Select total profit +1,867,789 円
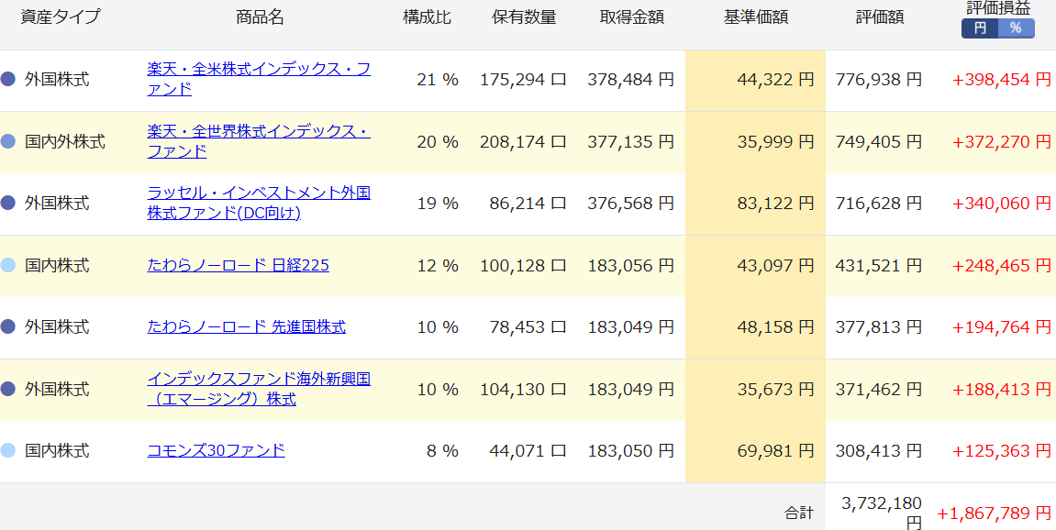The height and width of the screenshot is (530, 1056). [994, 513]
